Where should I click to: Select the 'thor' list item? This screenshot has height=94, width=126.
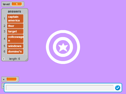(15, 26)
